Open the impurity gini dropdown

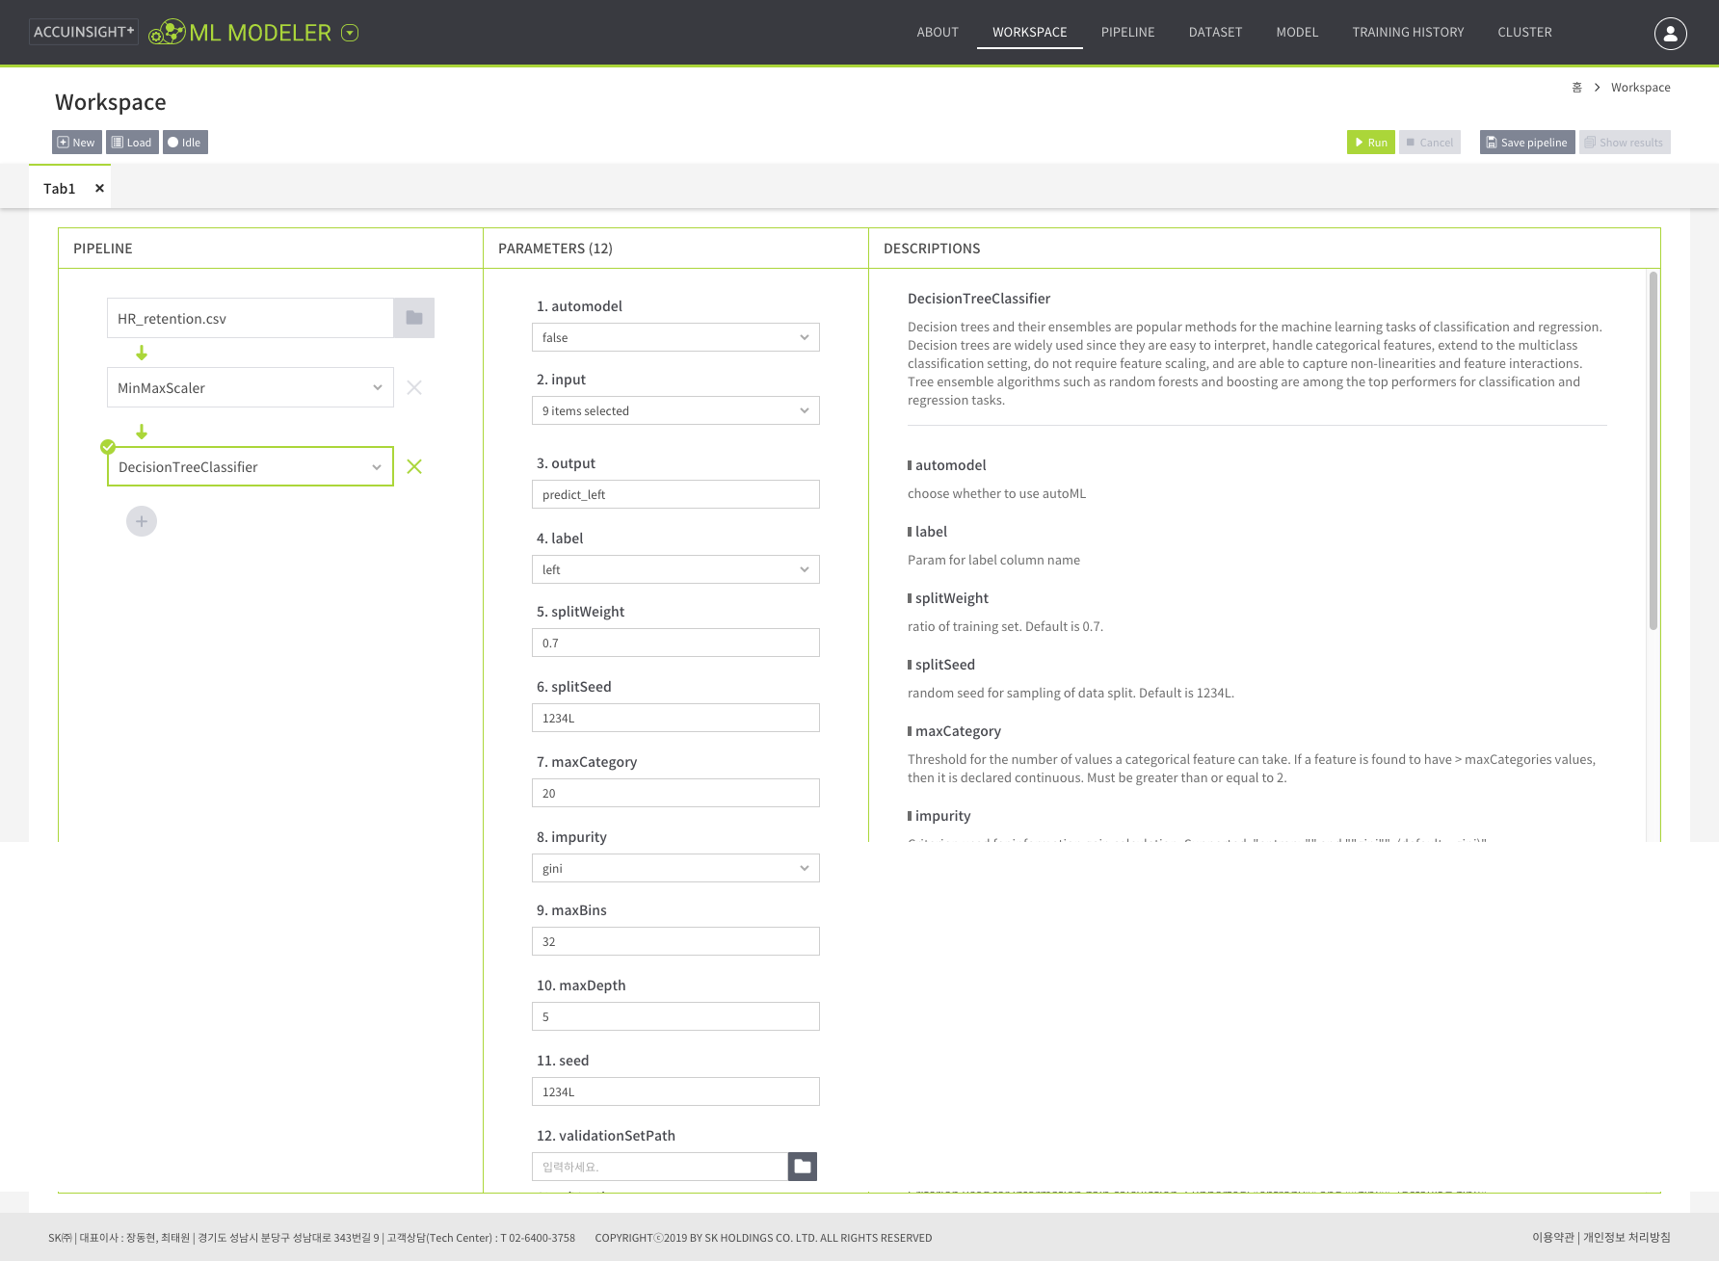(x=675, y=868)
